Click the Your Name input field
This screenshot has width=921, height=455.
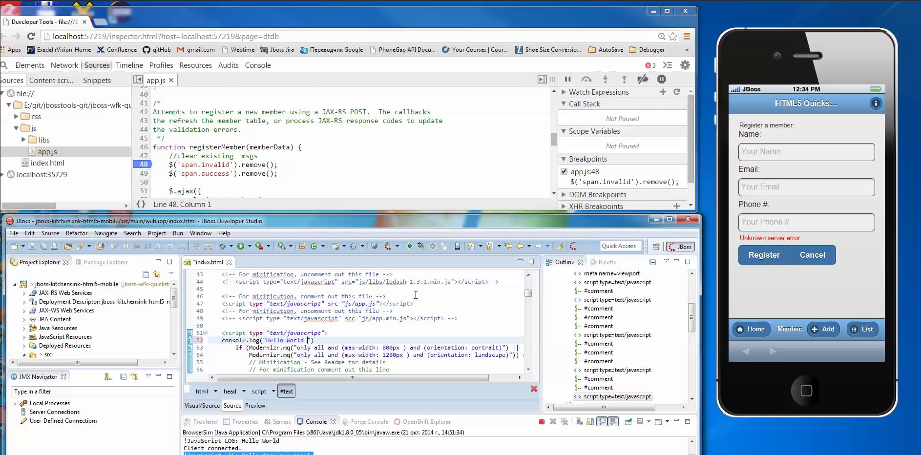pyautogui.click(x=806, y=152)
